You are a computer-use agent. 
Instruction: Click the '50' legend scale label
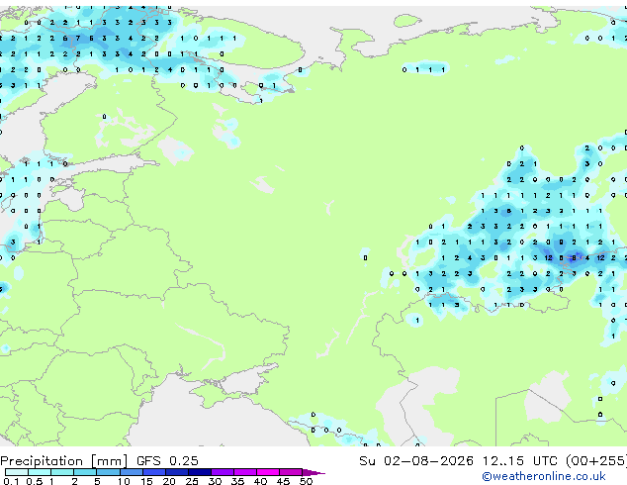tap(306, 481)
